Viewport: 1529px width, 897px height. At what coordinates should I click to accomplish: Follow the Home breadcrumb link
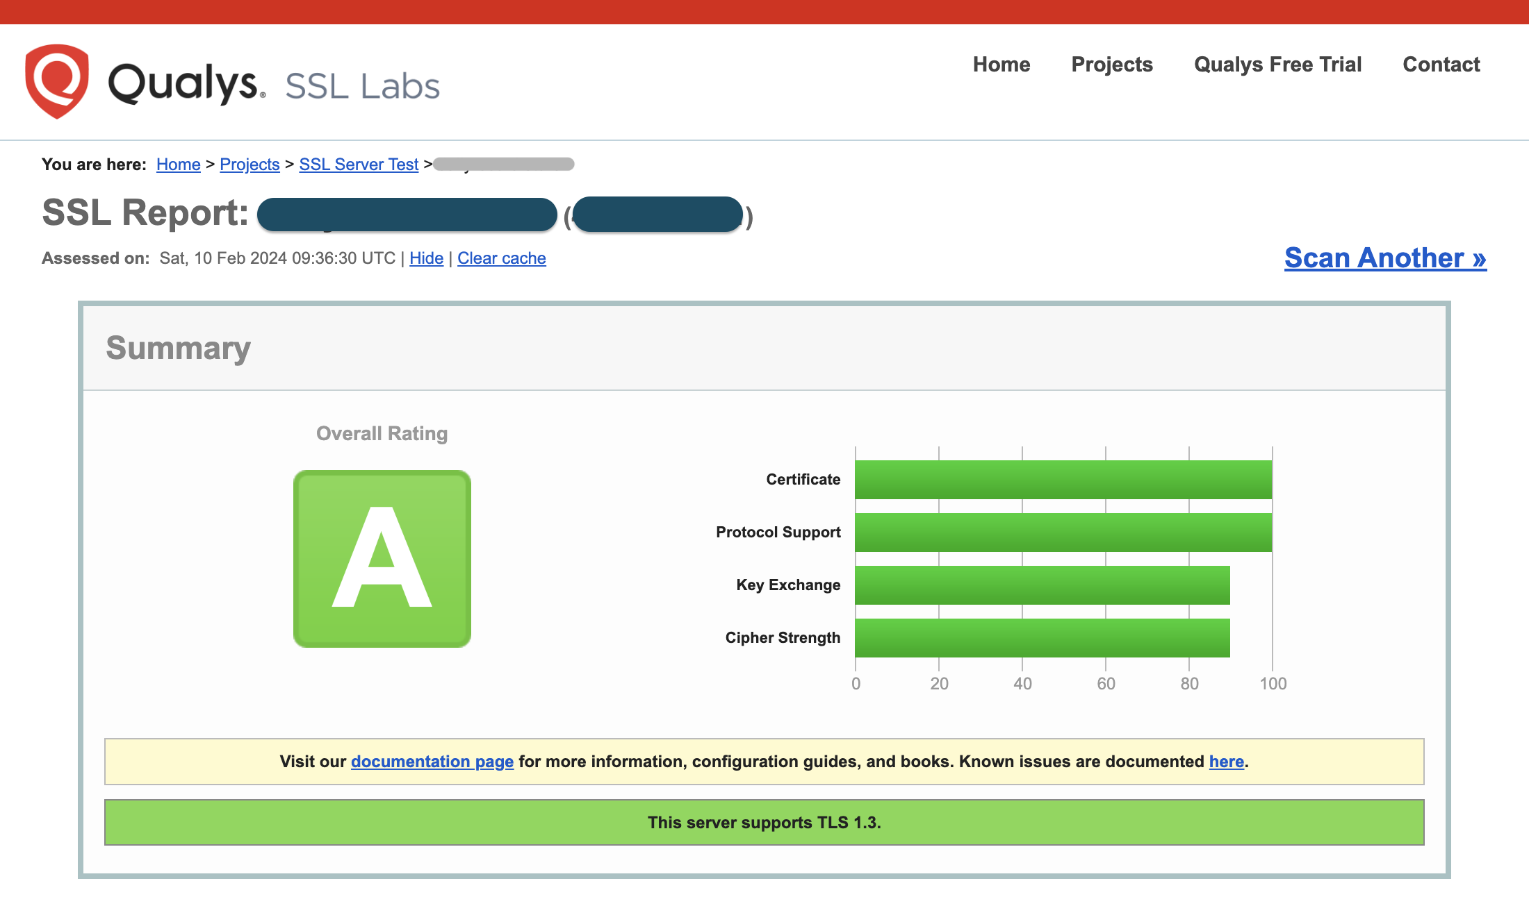(x=179, y=165)
